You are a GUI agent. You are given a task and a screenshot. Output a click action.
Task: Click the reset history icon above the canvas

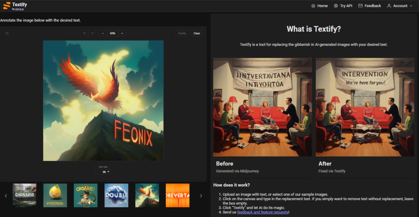(7, 33)
